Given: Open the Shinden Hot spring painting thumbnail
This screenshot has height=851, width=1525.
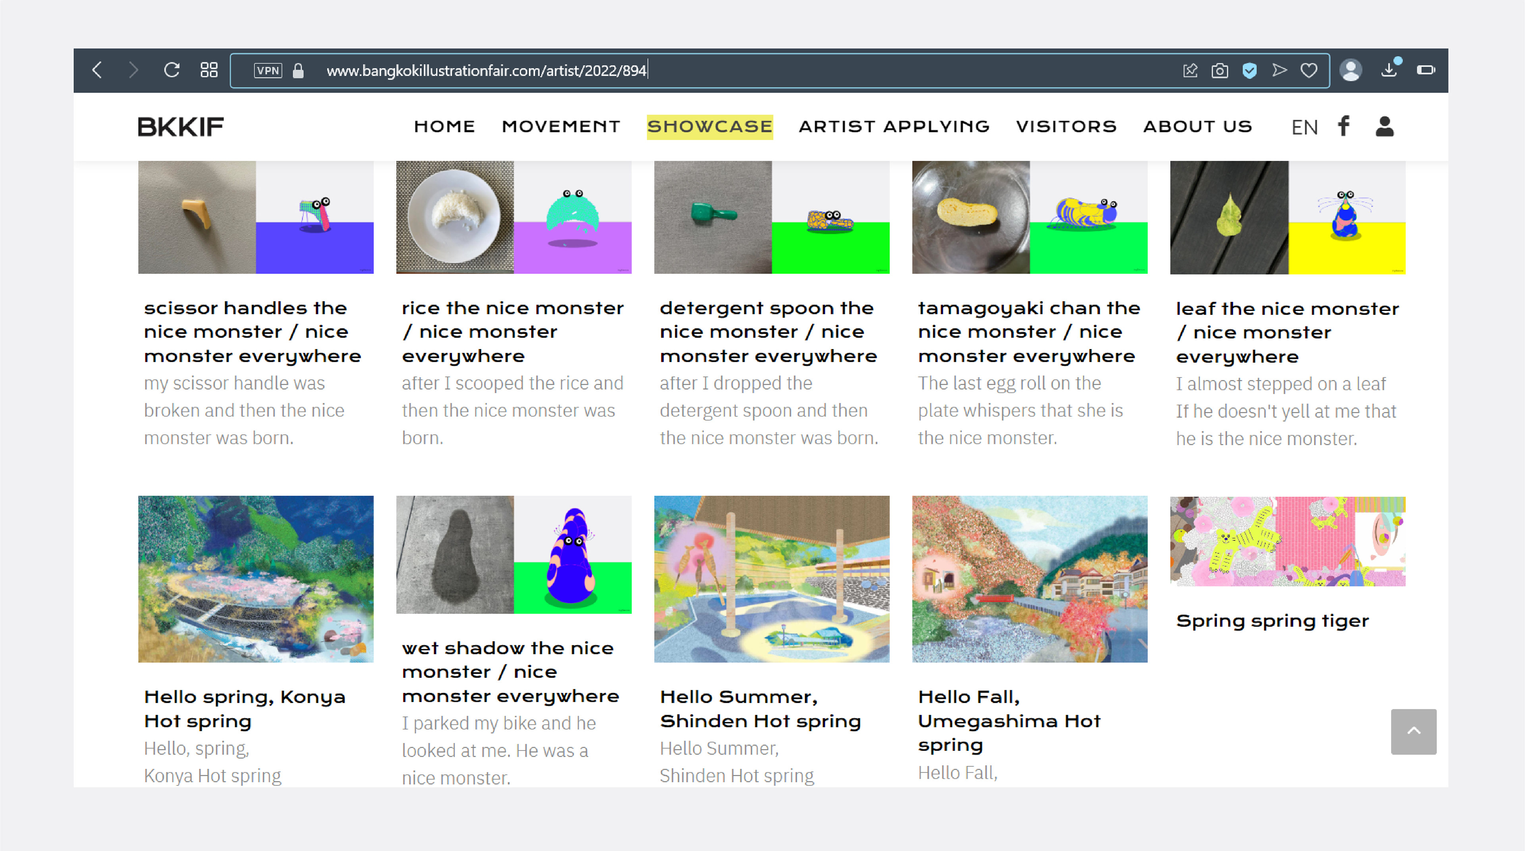Looking at the screenshot, I should (771, 579).
